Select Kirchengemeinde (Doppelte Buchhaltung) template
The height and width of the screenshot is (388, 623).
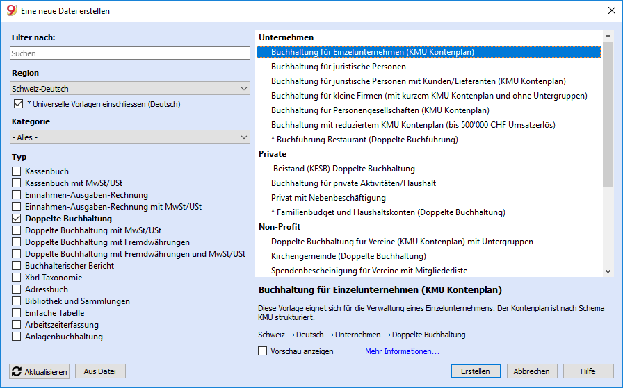point(348,256)
